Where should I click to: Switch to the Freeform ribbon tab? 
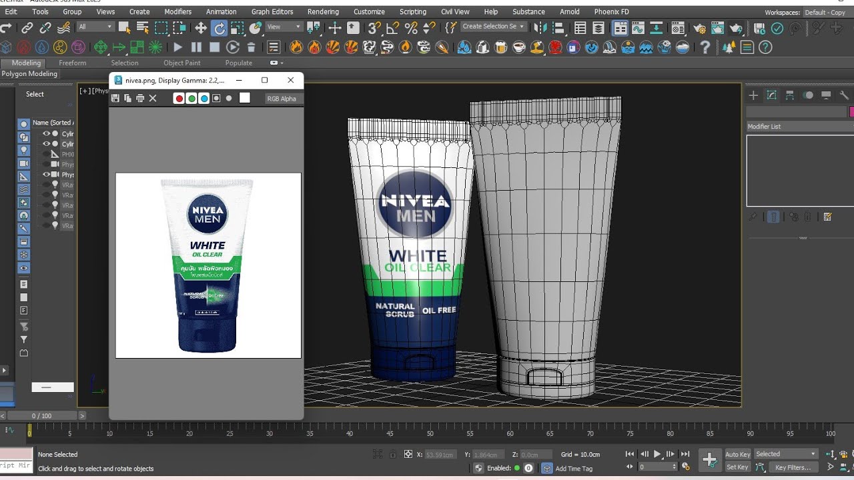(x=72, y=63)
